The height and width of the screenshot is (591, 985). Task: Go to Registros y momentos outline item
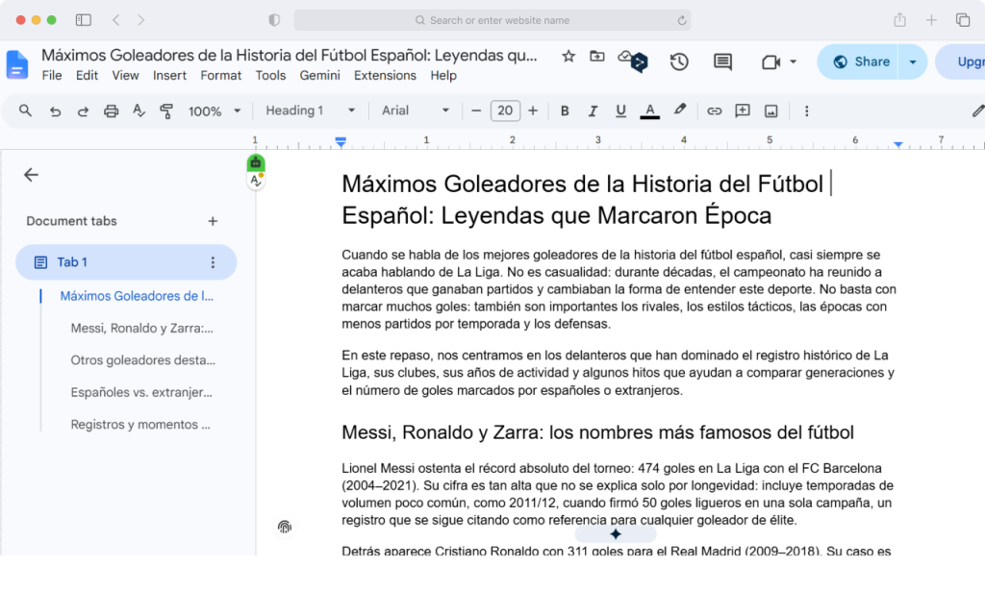point(140,425)
